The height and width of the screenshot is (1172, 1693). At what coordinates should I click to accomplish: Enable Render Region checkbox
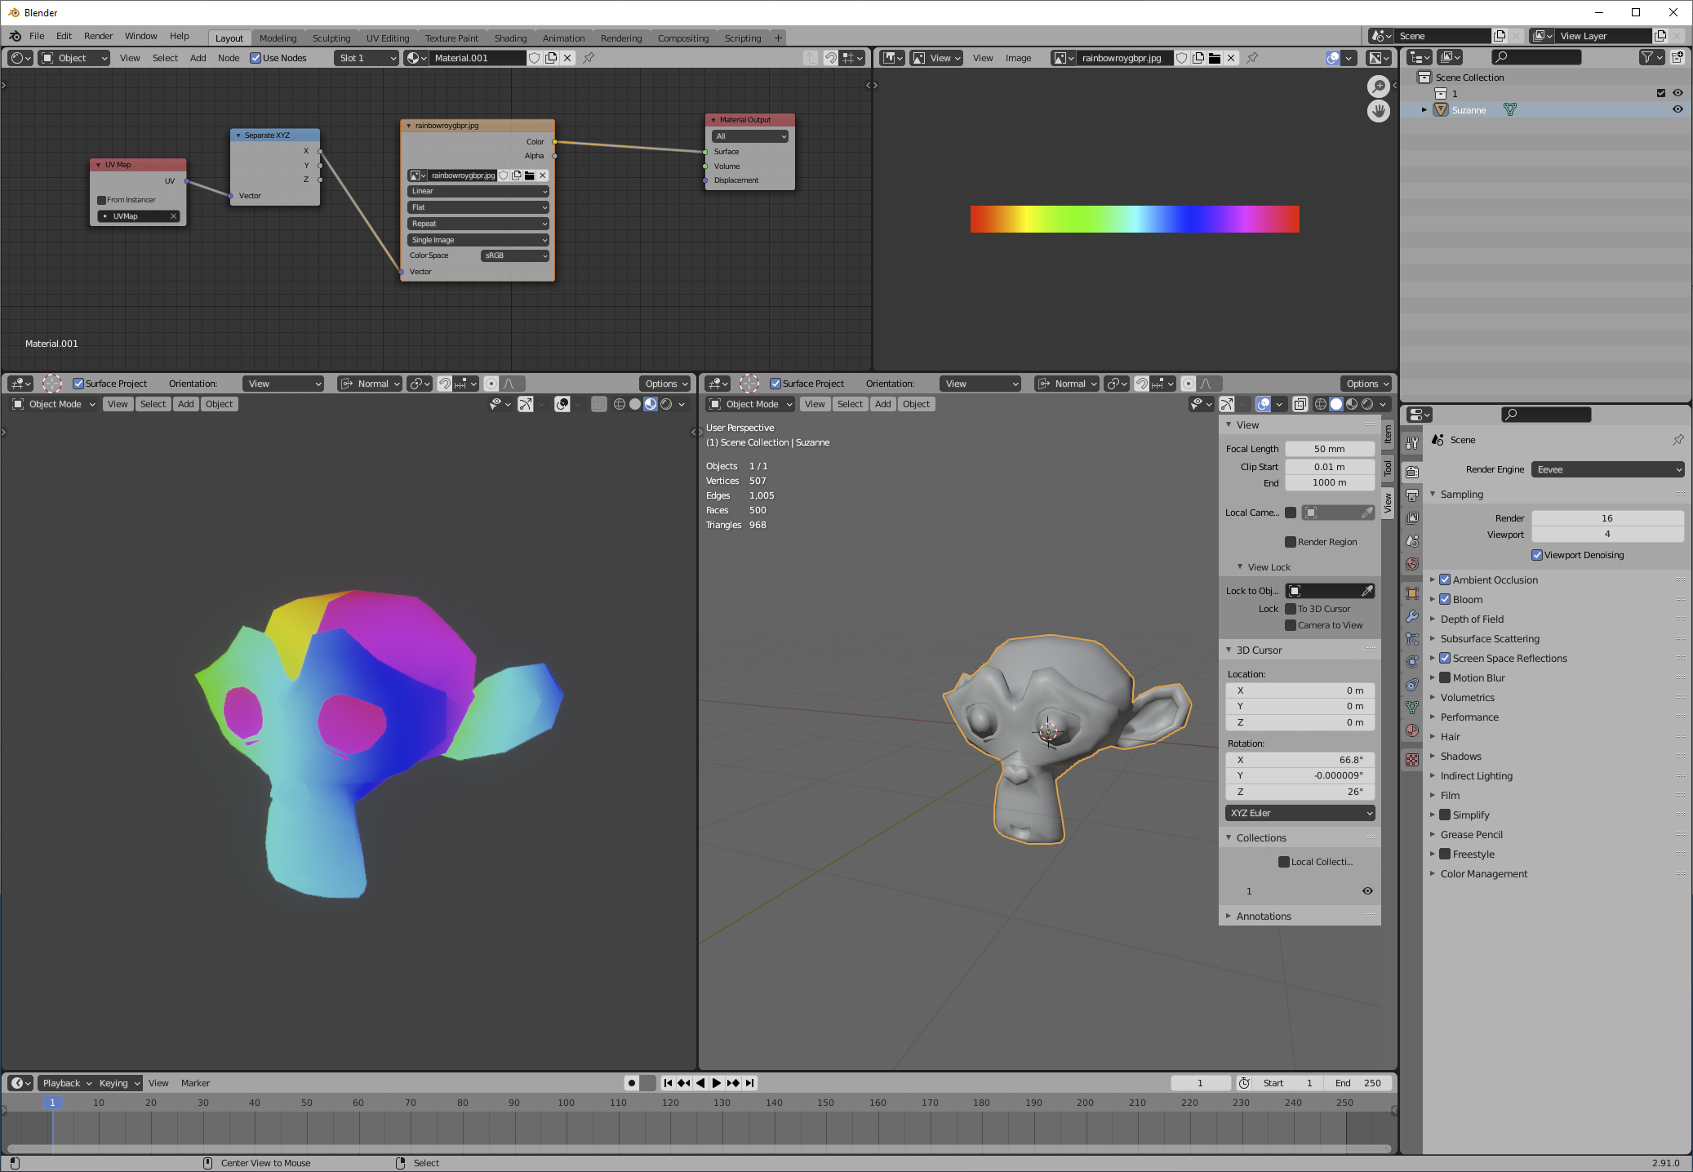click(x=1291, y=542)
